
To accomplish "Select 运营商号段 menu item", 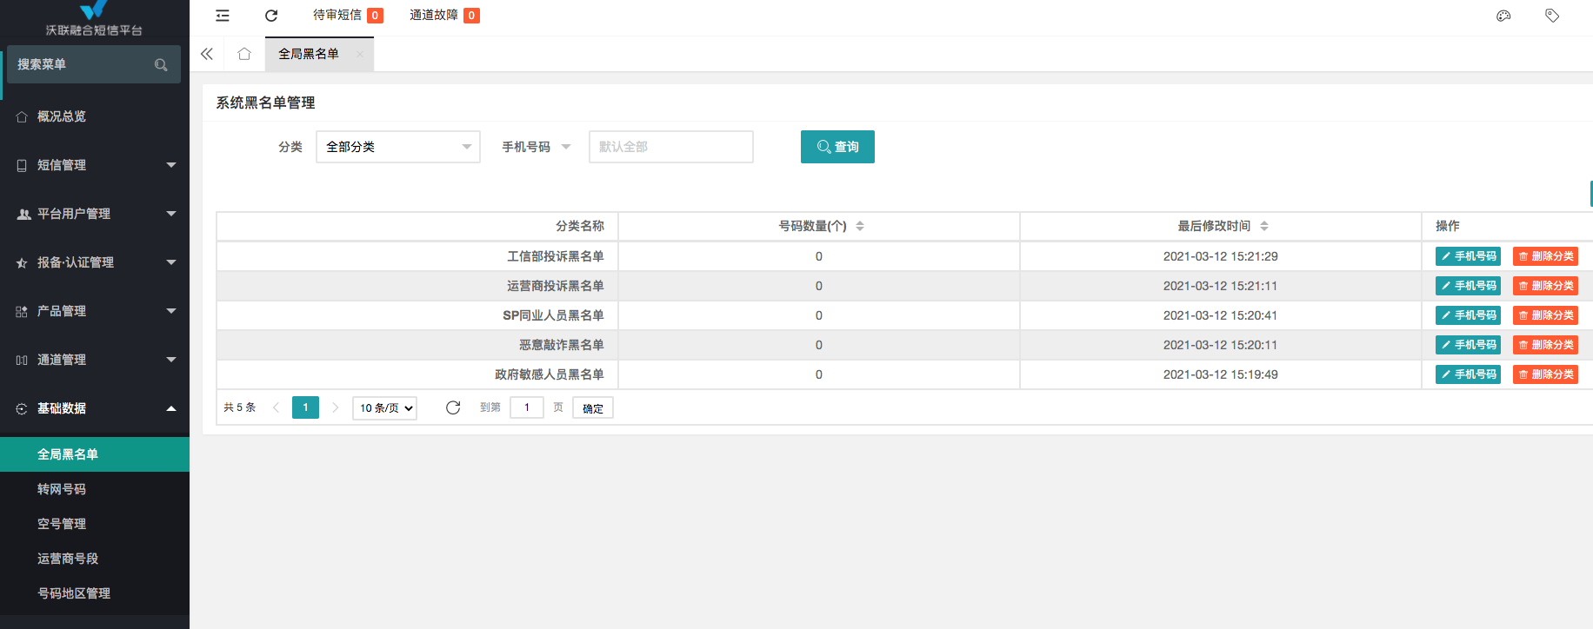I will pyautogui.click(x=68, y=559).
